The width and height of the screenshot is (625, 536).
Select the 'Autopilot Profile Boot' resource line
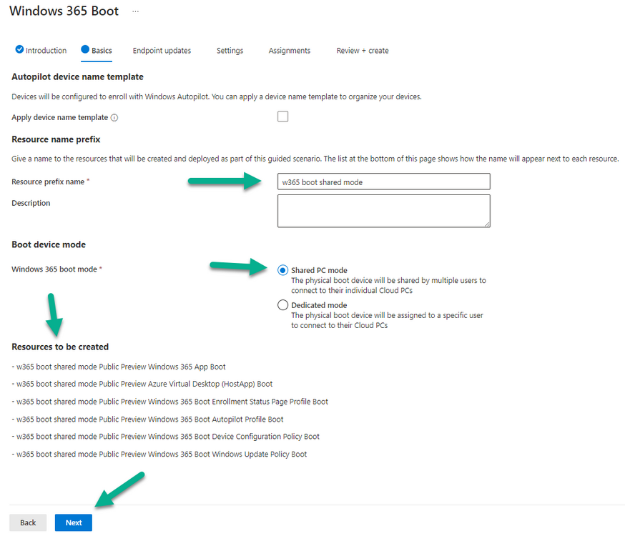point(147,419)
